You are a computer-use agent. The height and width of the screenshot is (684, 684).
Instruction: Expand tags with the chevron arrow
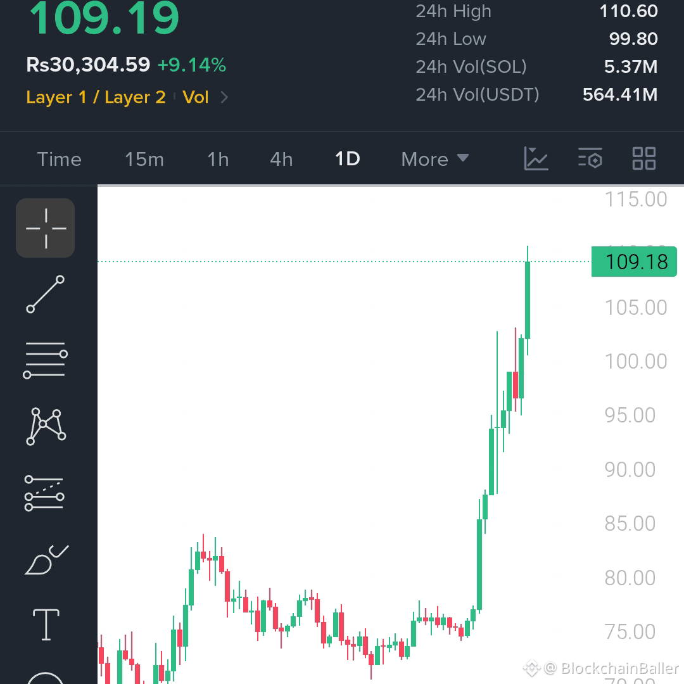coord(224,98)
